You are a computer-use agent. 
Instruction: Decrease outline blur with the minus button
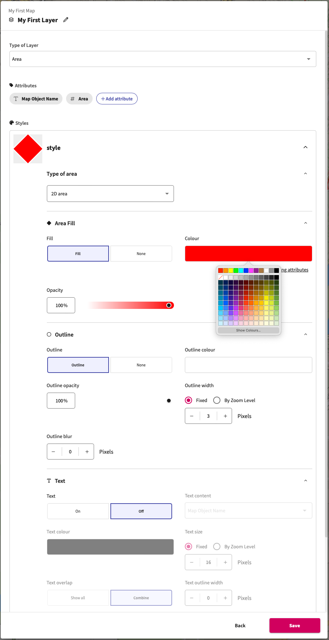click(x=53, y=452)
